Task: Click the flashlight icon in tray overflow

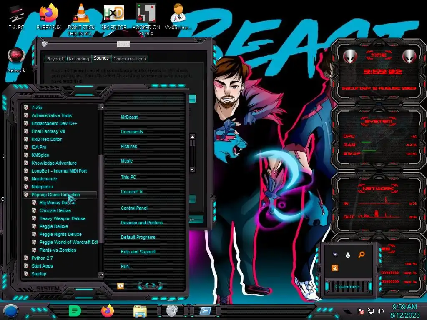Action: 335,255
